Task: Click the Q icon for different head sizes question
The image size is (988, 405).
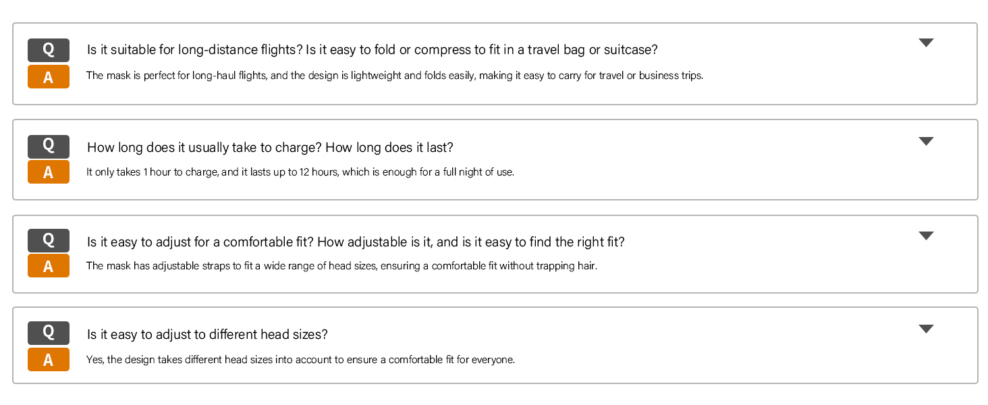Action: point(48,333)
